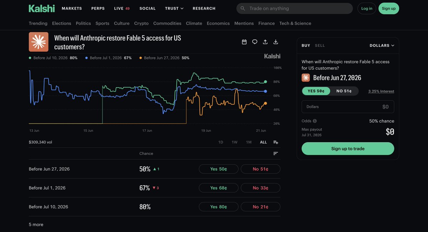Select the 1D chart range
The width and height of the screenshot is (428, 232).
[221, 142]
